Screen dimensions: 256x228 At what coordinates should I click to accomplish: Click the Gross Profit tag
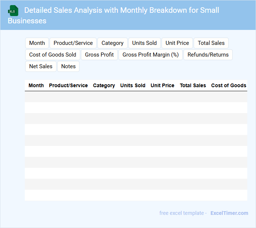pyautogui.click(x=99, y=55)
